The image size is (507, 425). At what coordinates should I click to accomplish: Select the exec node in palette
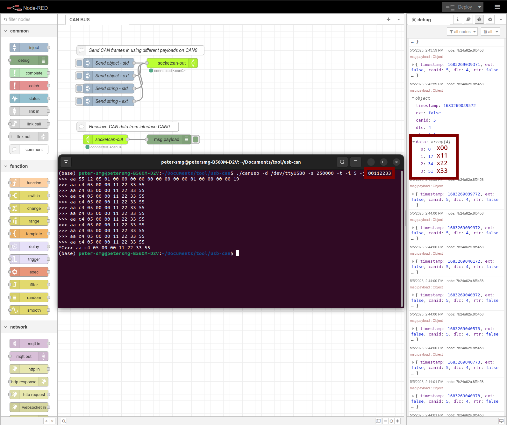pyautogui.click(x=29, y=272)
